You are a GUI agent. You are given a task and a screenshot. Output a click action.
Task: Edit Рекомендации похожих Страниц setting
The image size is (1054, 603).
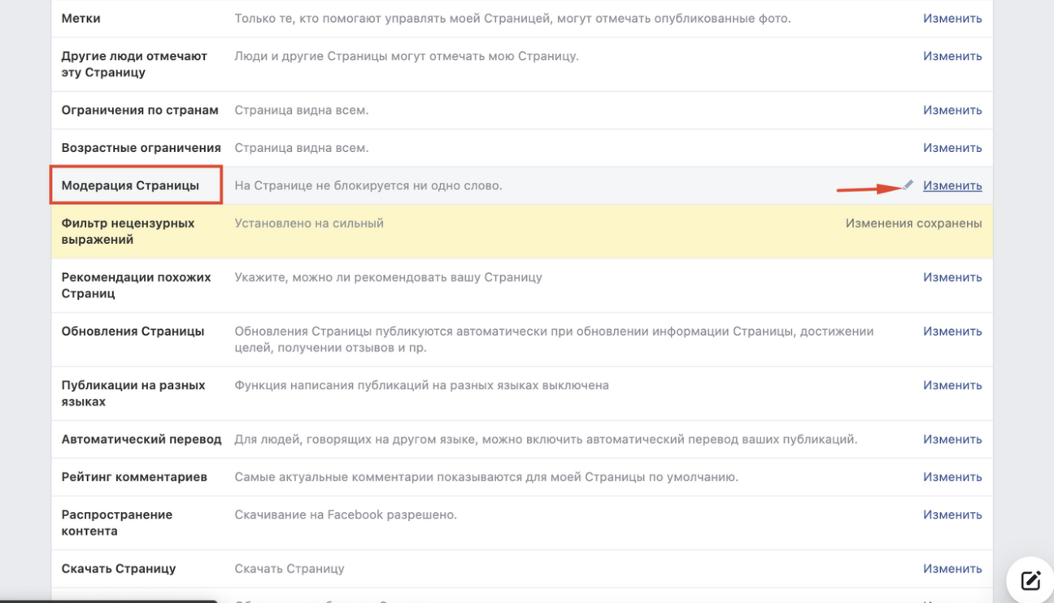tap(952, 278)
